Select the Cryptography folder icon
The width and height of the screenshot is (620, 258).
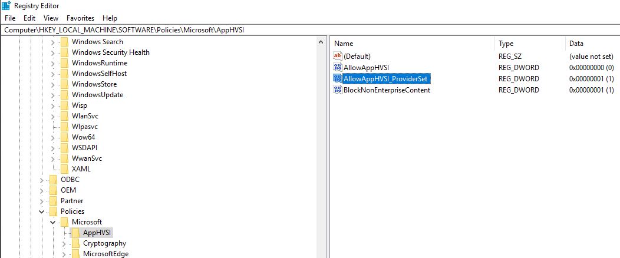pos(75,244)
